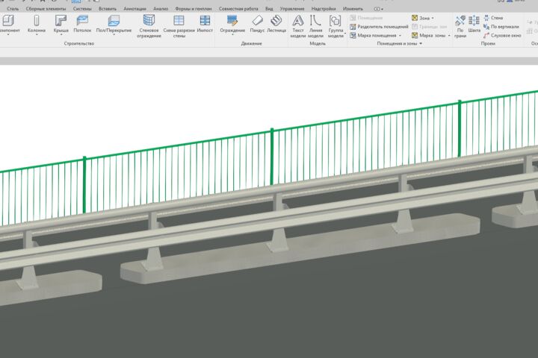Screen dimensions: 538x358
Task: Open the ribbon display options dropdown after Изменить
Action: 378,9
